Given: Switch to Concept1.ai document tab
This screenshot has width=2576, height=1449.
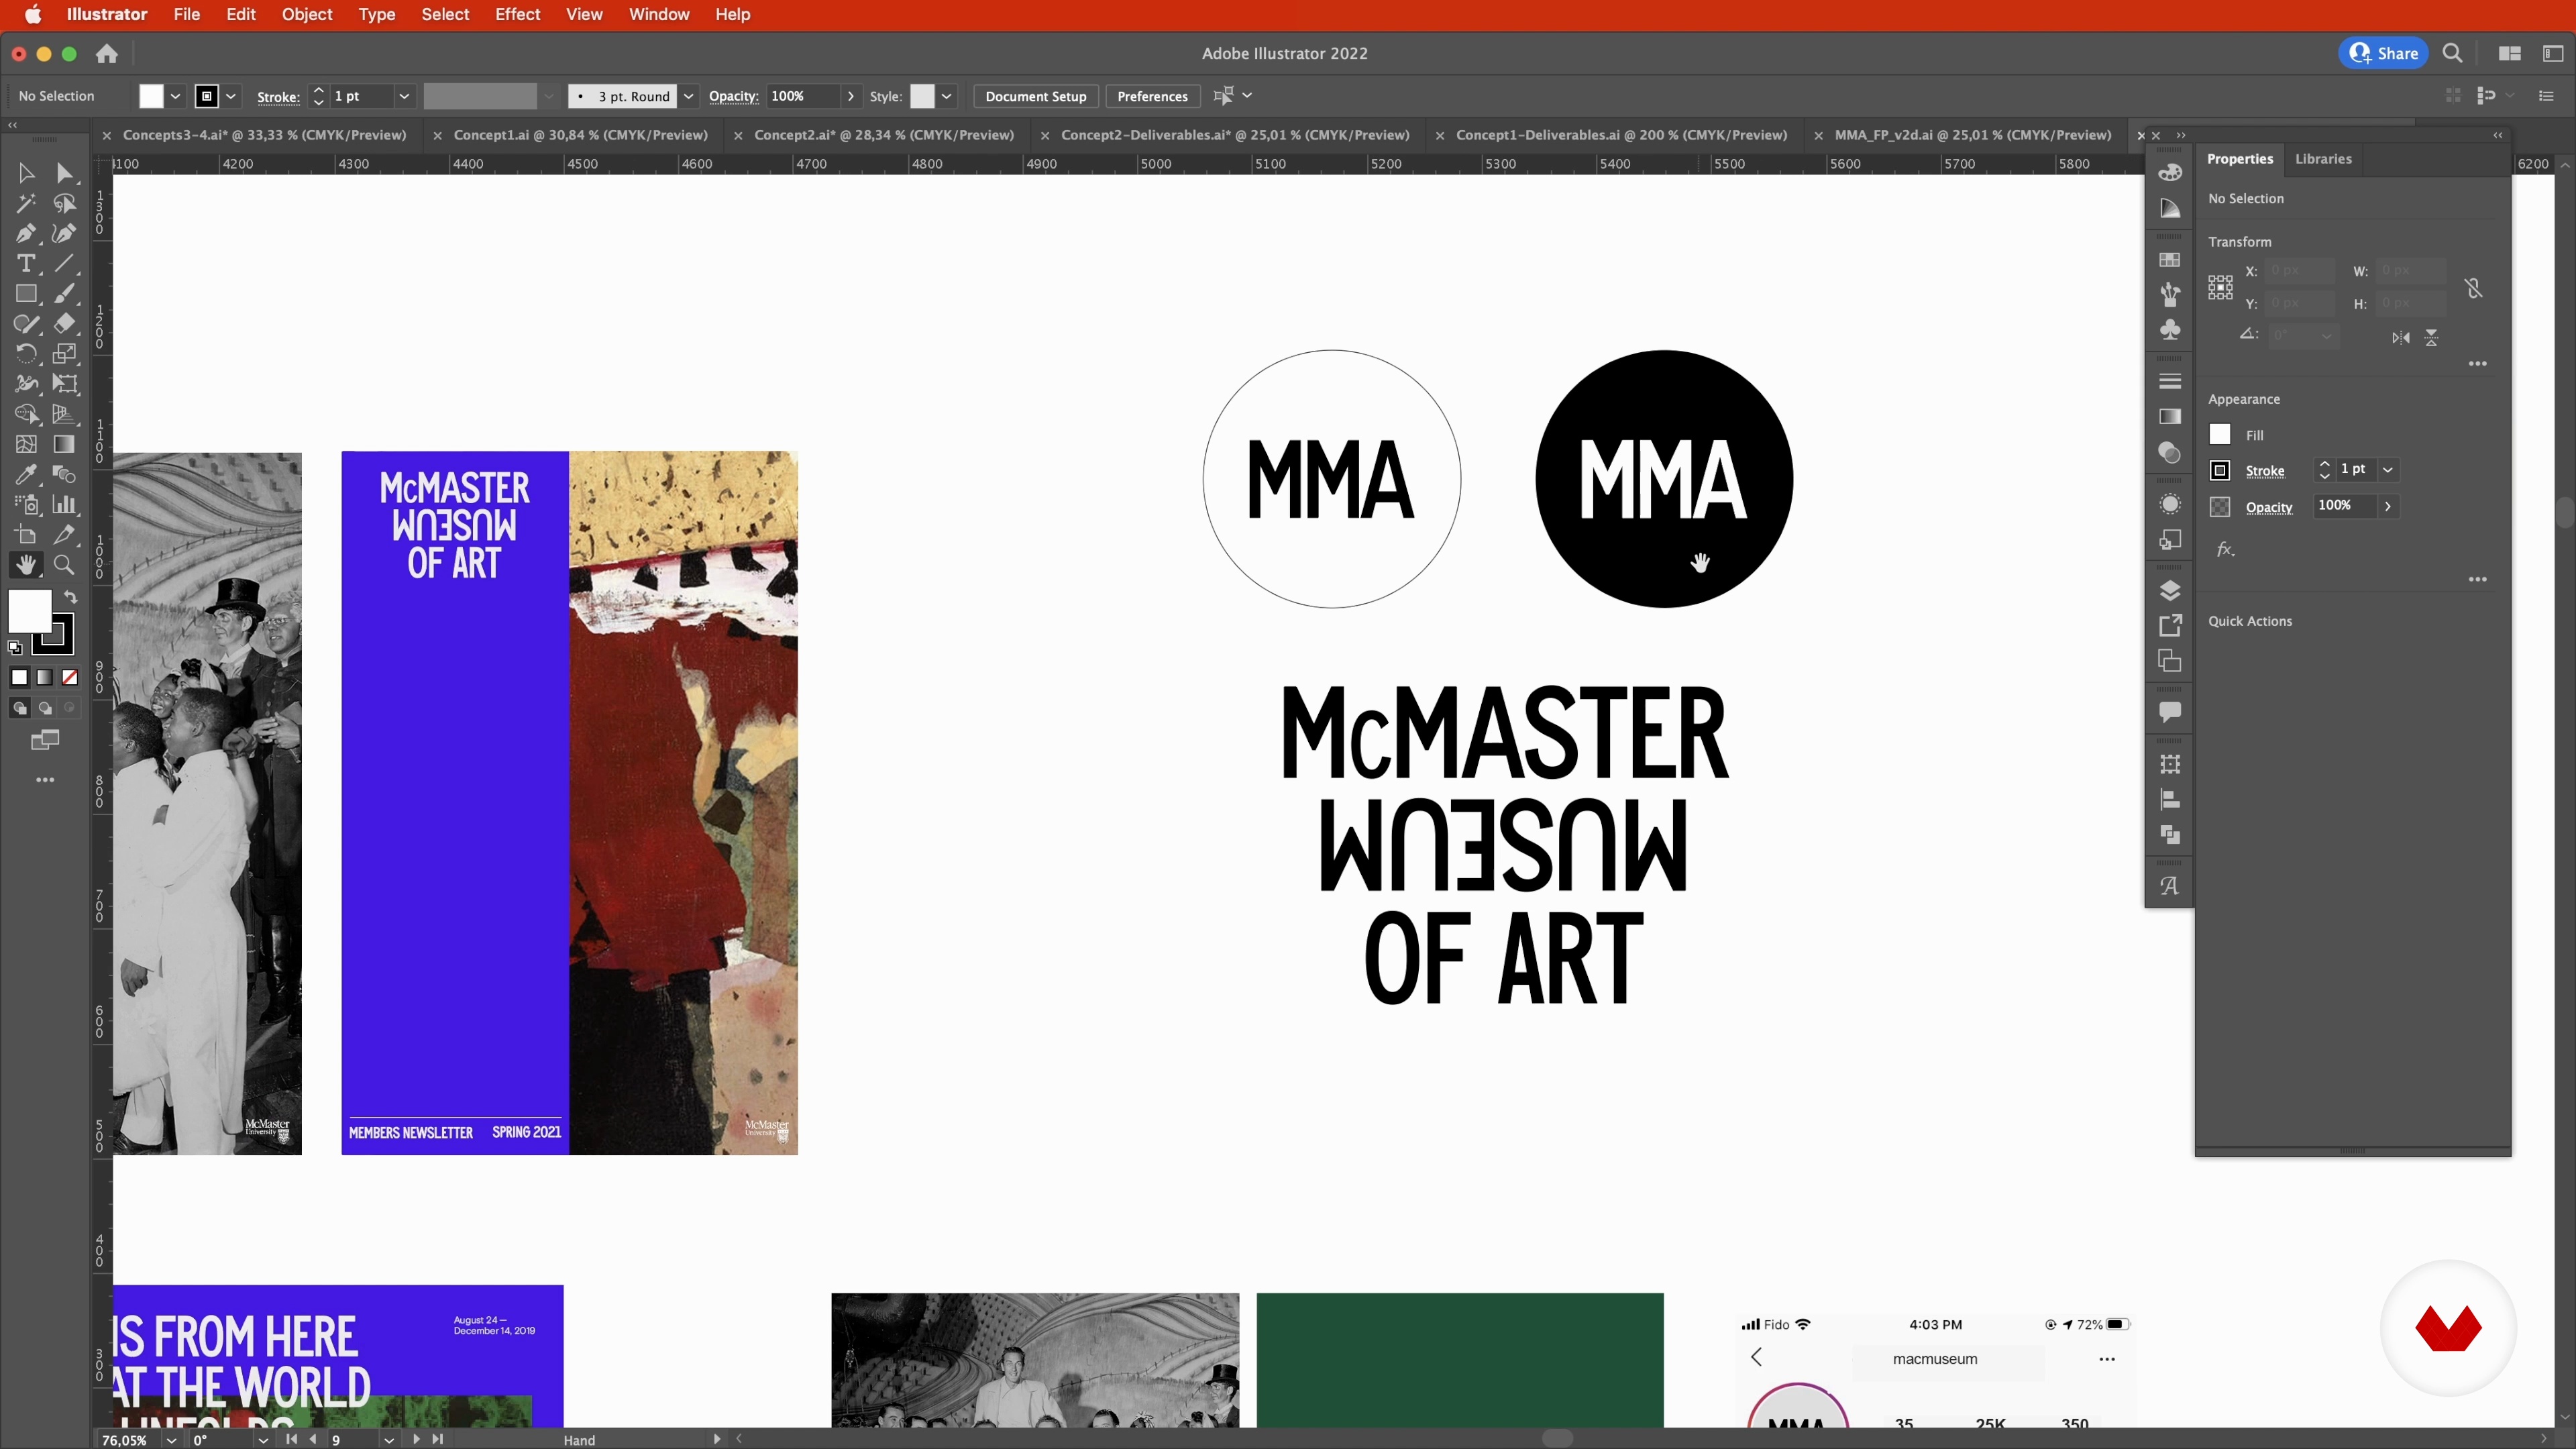Looking at the screenshot, I should [x=580, y=135].
